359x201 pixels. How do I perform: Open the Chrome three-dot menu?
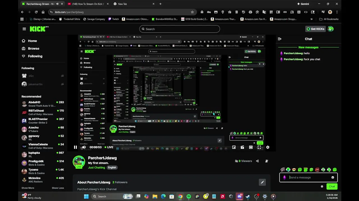point(337,12)
